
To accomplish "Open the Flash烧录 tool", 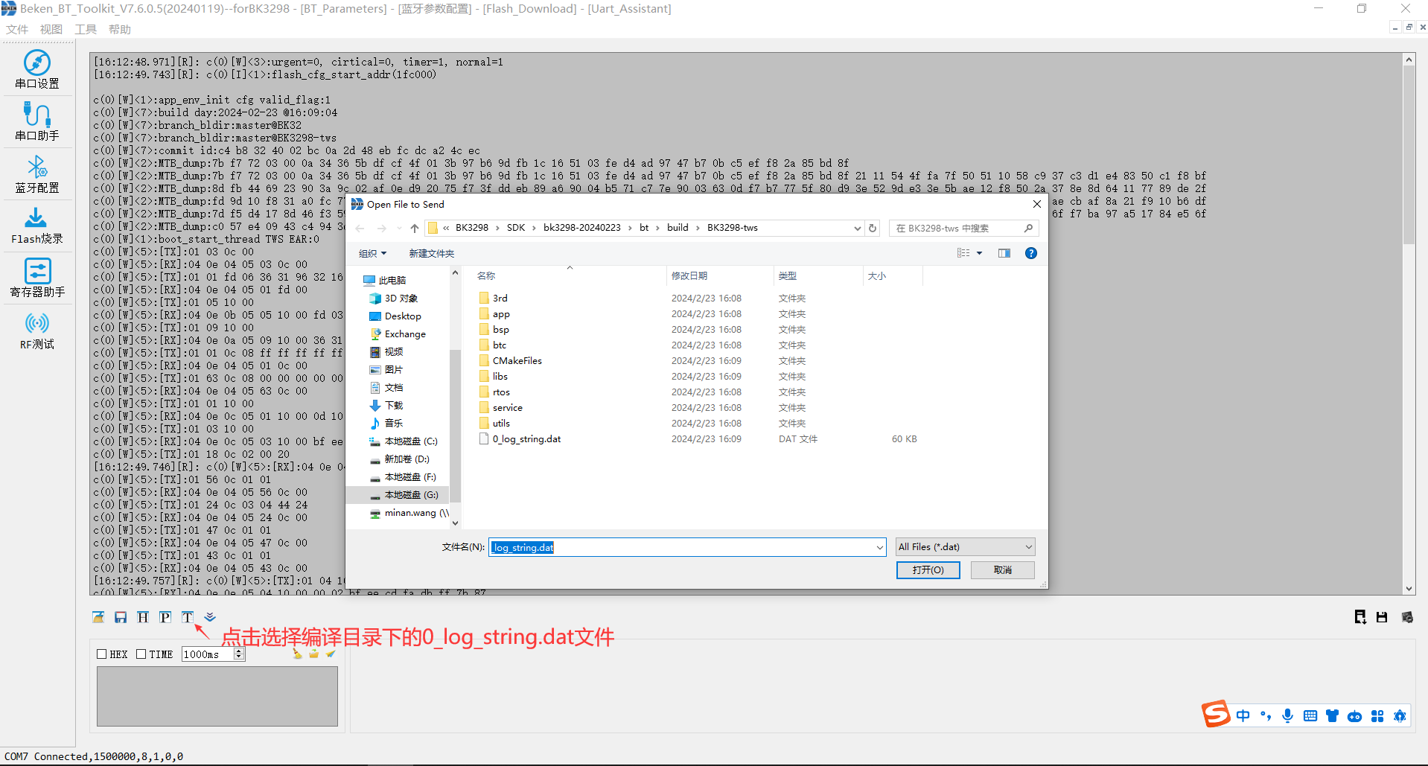I will tap(37, 225).
